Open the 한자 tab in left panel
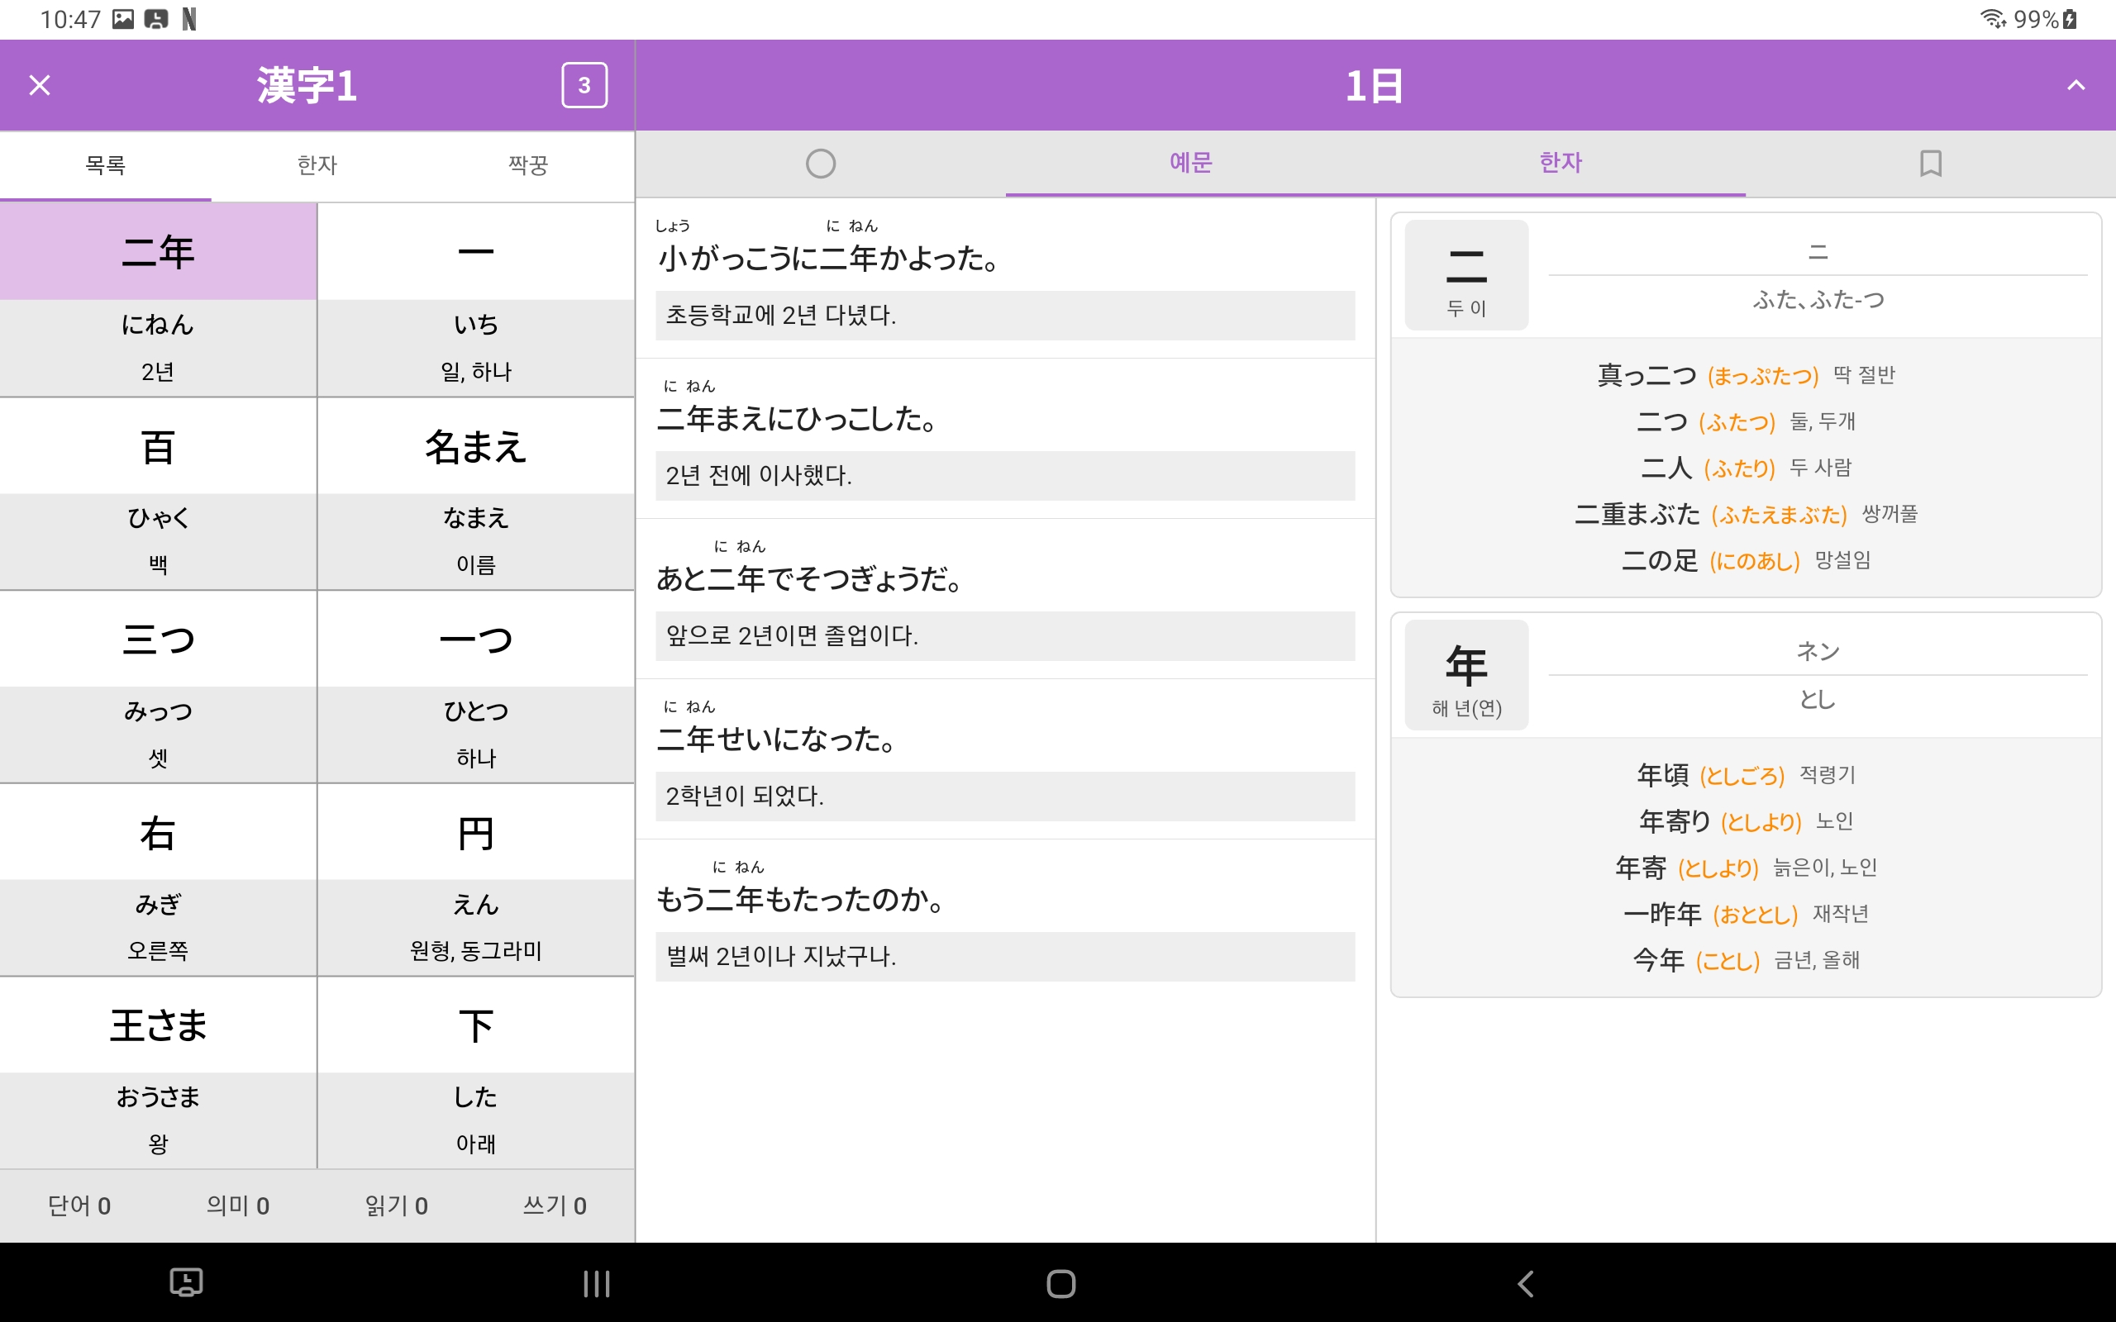 [317, 165]
